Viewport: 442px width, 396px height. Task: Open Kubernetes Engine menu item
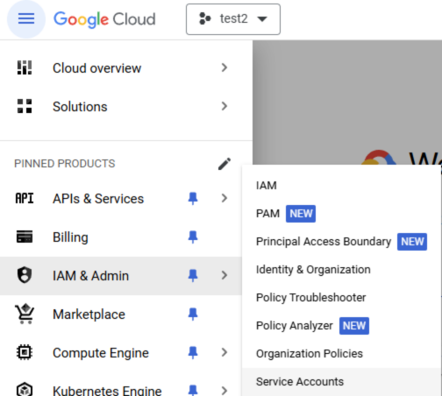point(107,391)
